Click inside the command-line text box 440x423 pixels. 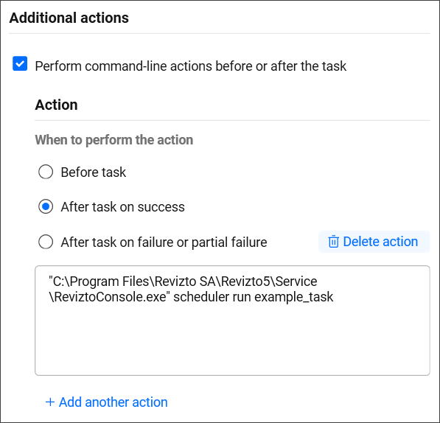(x=232, y=321)
